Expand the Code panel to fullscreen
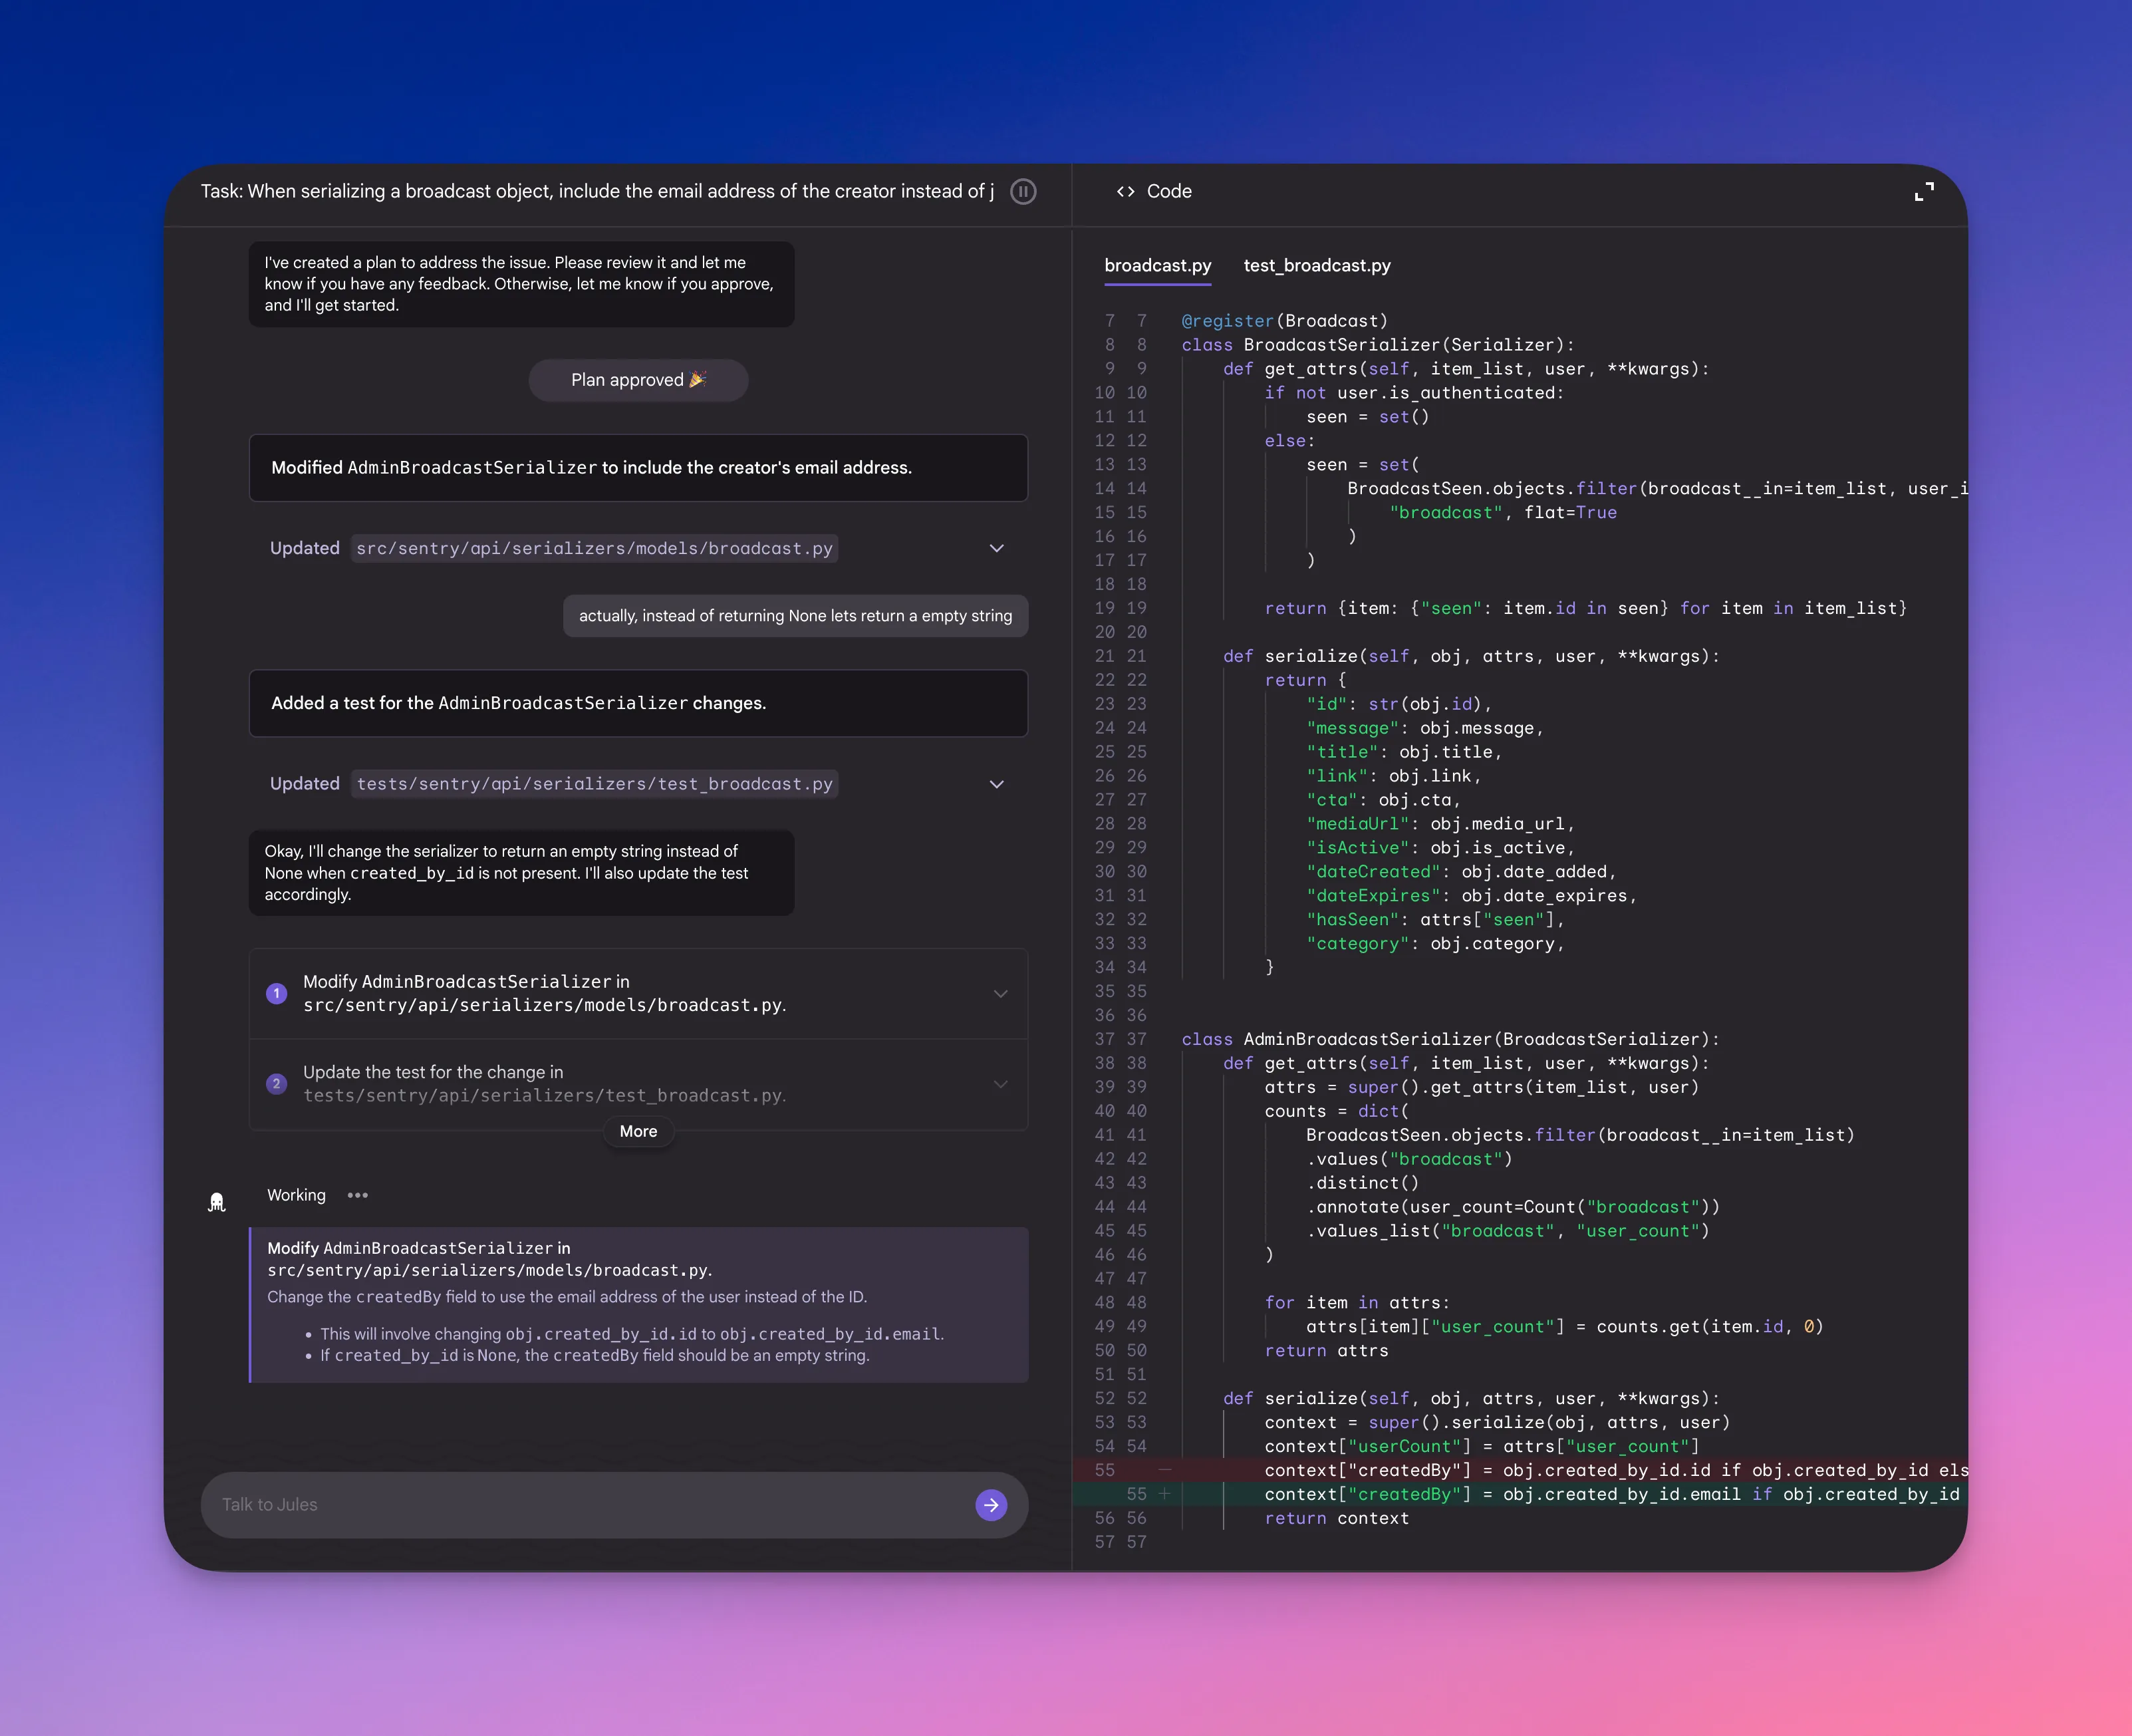Viewport: 2132px width, 1736px height. 1924,191
